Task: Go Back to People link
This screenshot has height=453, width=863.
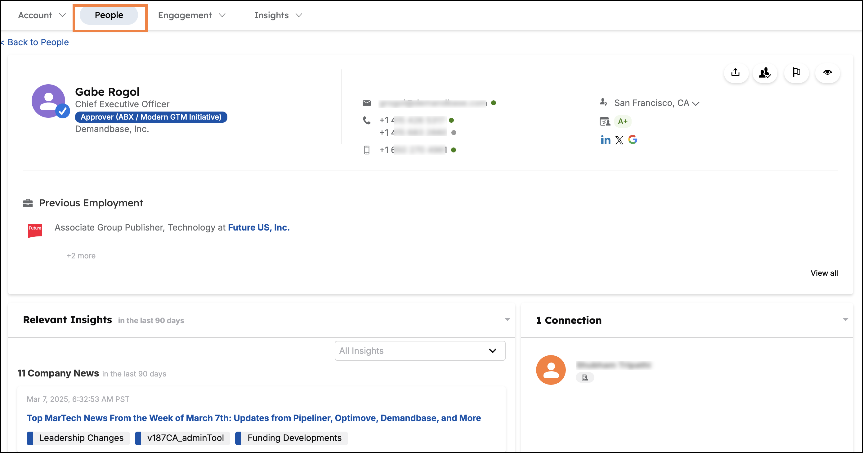Action: (34, 42)
